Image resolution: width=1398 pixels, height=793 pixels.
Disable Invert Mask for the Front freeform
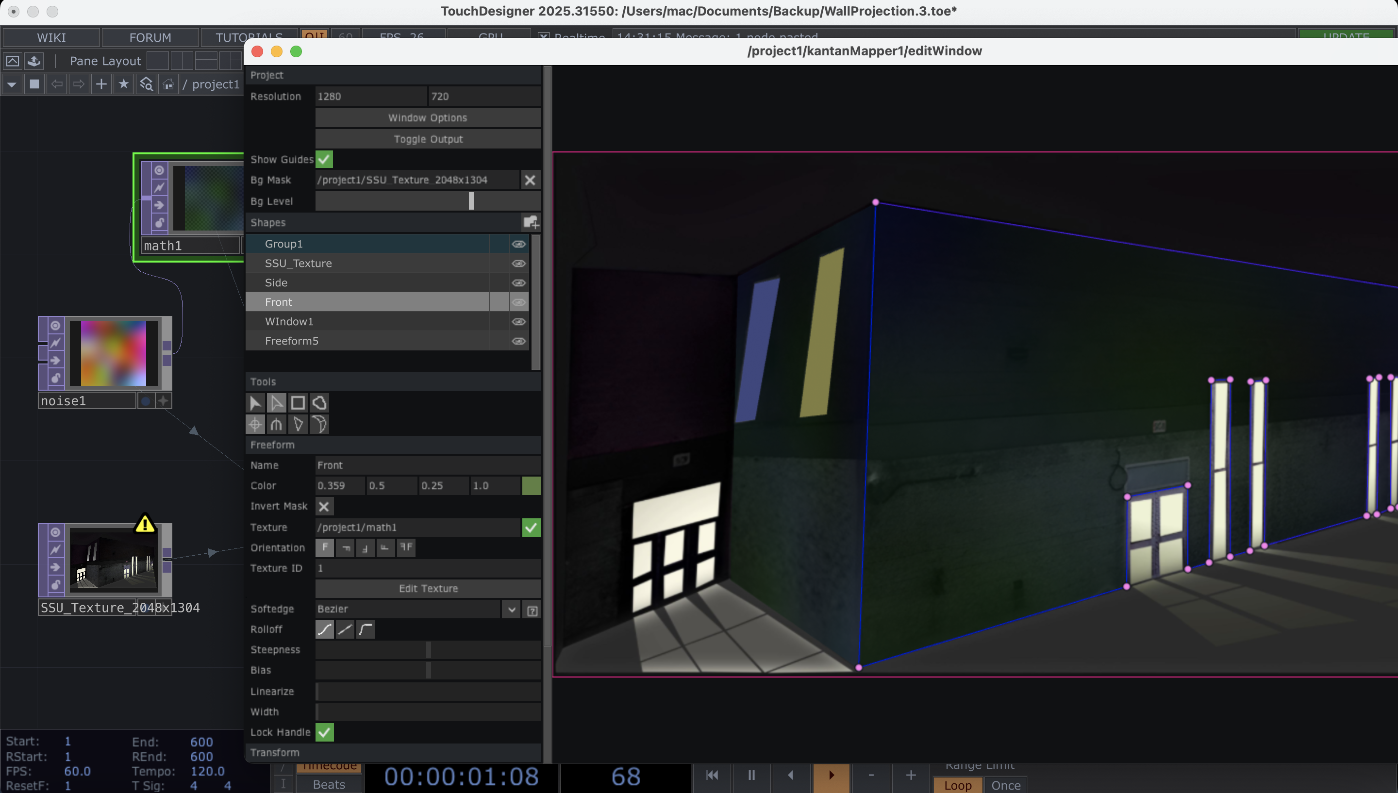[324, 506]
